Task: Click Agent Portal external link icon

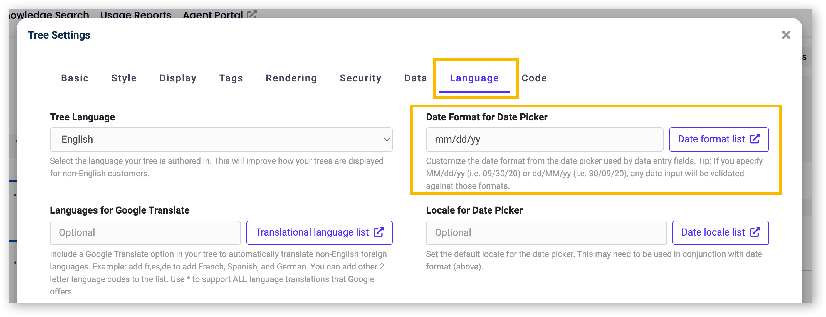Action: pos(252,14)
